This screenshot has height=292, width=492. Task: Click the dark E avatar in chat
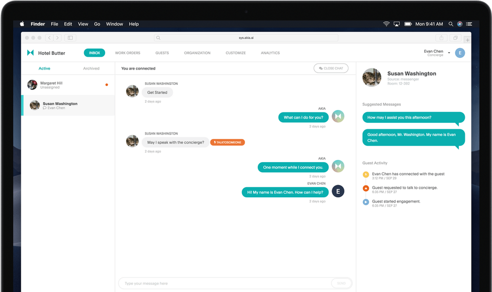click(338, 191)
